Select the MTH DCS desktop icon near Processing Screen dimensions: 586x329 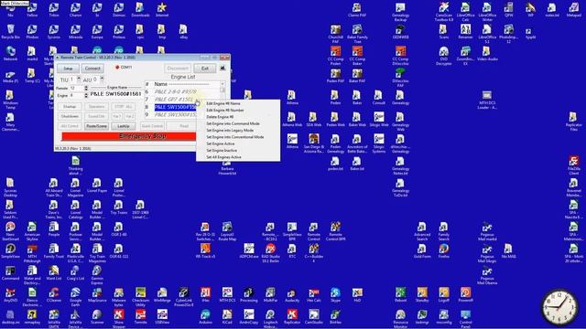tap(227, 294)
